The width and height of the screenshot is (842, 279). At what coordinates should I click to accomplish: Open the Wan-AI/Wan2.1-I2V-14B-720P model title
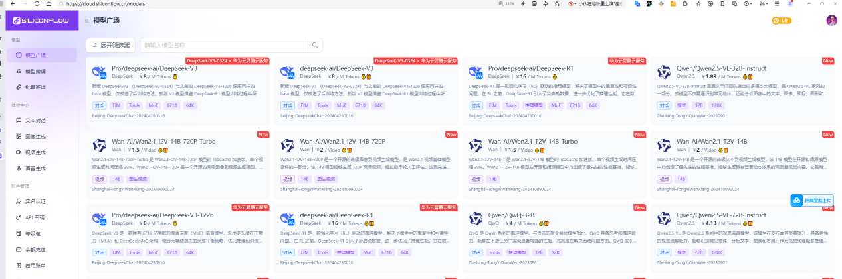[x=343, y=142]
